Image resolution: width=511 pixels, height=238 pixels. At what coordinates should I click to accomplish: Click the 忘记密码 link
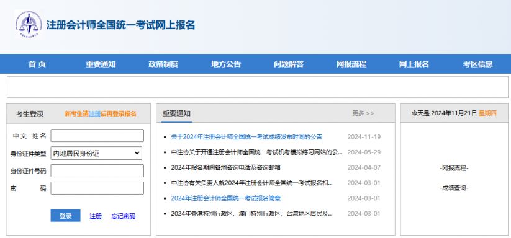(123, 216)
